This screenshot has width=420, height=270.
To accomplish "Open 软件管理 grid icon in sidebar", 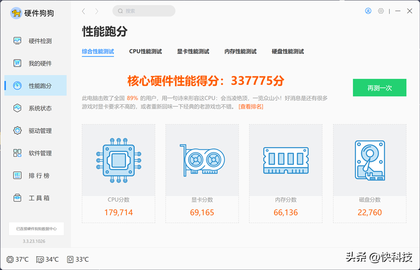I will coord(17,153).
